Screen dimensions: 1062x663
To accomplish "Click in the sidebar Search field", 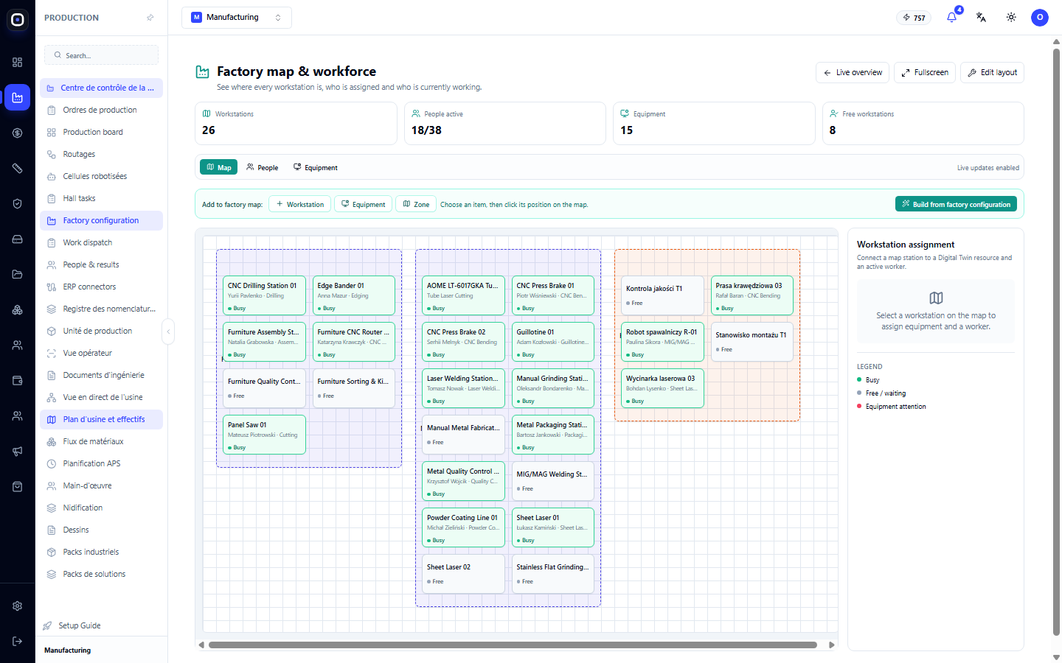I will pyautogui.click(x=102, y=55).
